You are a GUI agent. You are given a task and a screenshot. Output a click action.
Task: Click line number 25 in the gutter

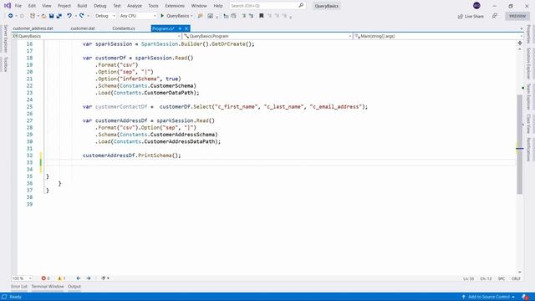coord(30,107)
